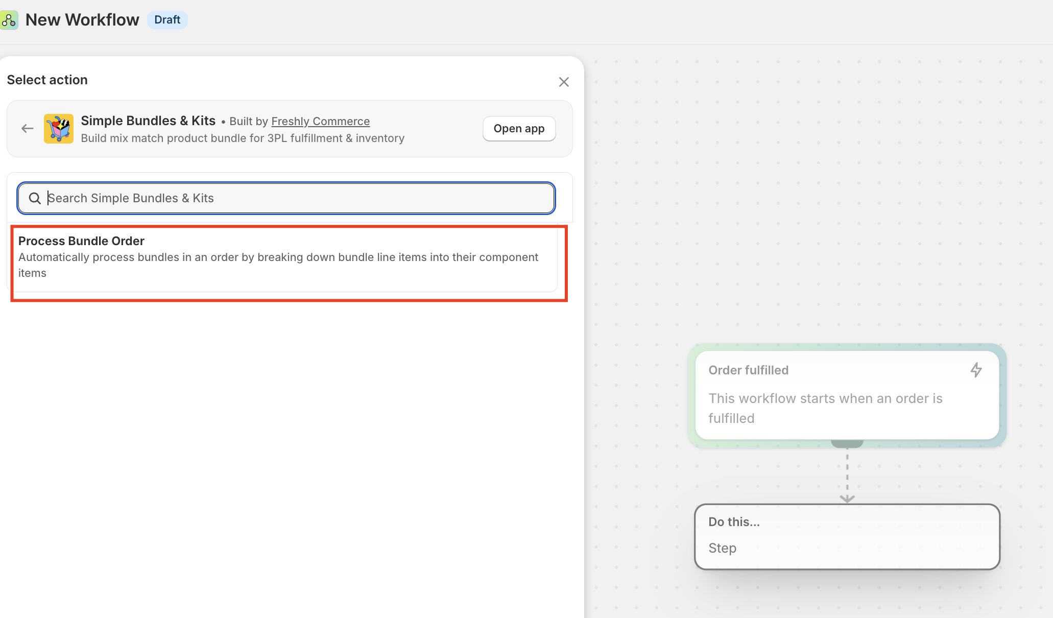The height and width of the screenshot is (618, 1053).
Task: Click the Simple Bundles & Kits app name
Action: [148, 121]
